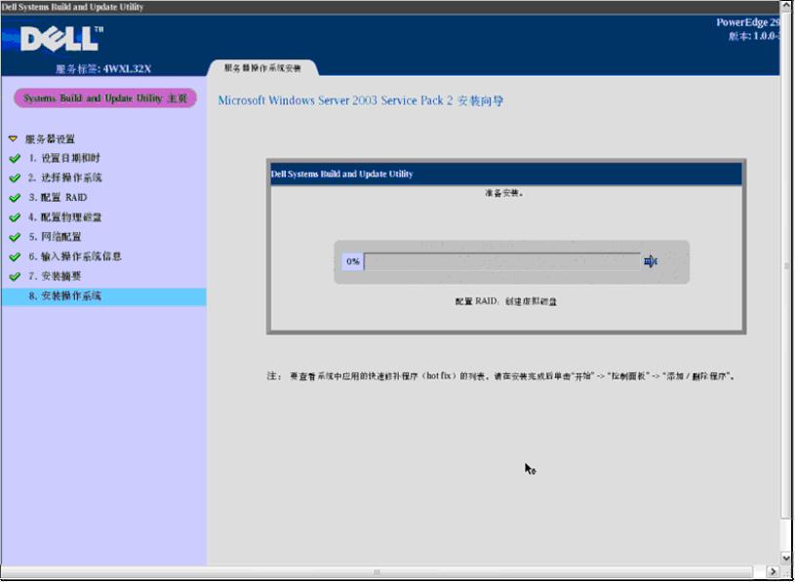Go to step 2 选择操作系统
795x582 pixels.
click(x=64, y=178)
